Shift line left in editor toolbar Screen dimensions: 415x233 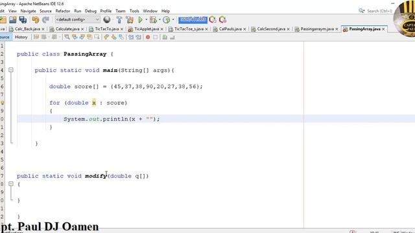coord(131,37)
